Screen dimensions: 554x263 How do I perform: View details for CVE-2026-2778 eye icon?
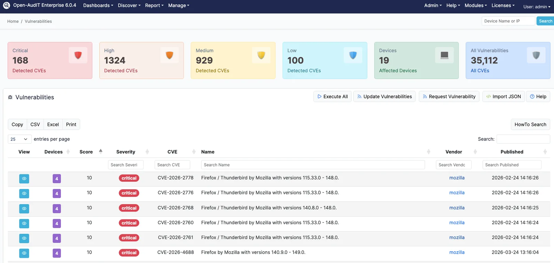(x=24, y=179)
